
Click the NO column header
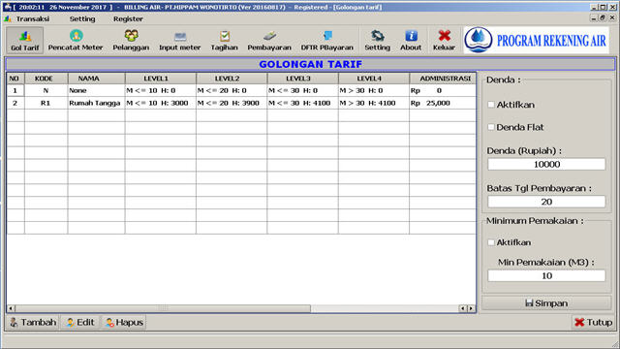pos(15,79)
